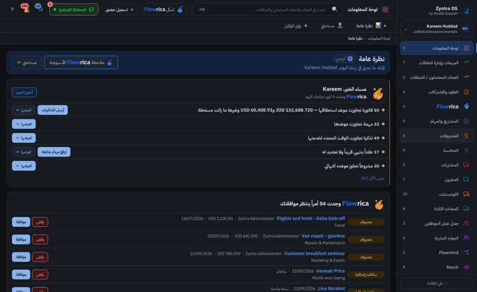Screen dimensions: 477x292
Task: Open the Flowmind icon
Action: [466, 252]
